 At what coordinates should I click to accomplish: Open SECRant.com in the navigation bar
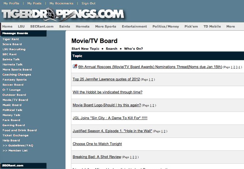[42, 26]
